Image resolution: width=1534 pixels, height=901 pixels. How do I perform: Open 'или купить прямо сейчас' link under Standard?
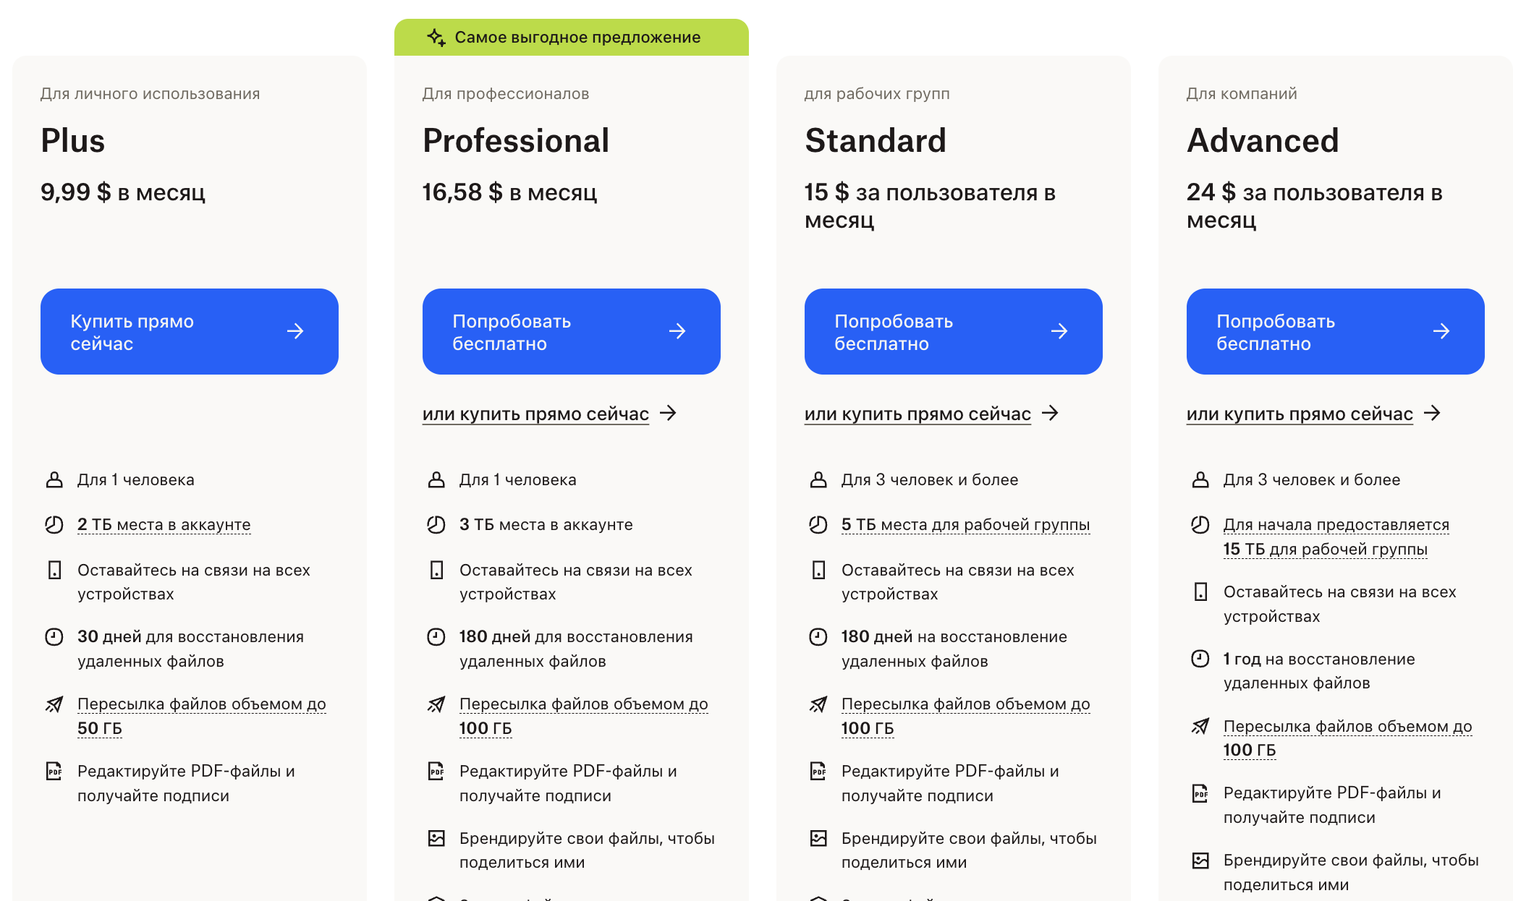click(x=918, y=414)
